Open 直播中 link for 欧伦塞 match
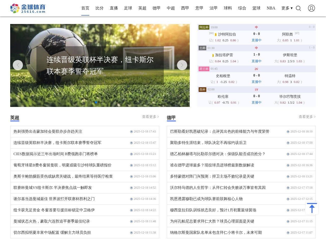The height and width of the screenshot is (245, 326). pyautogui.click(x=256, y=103)
